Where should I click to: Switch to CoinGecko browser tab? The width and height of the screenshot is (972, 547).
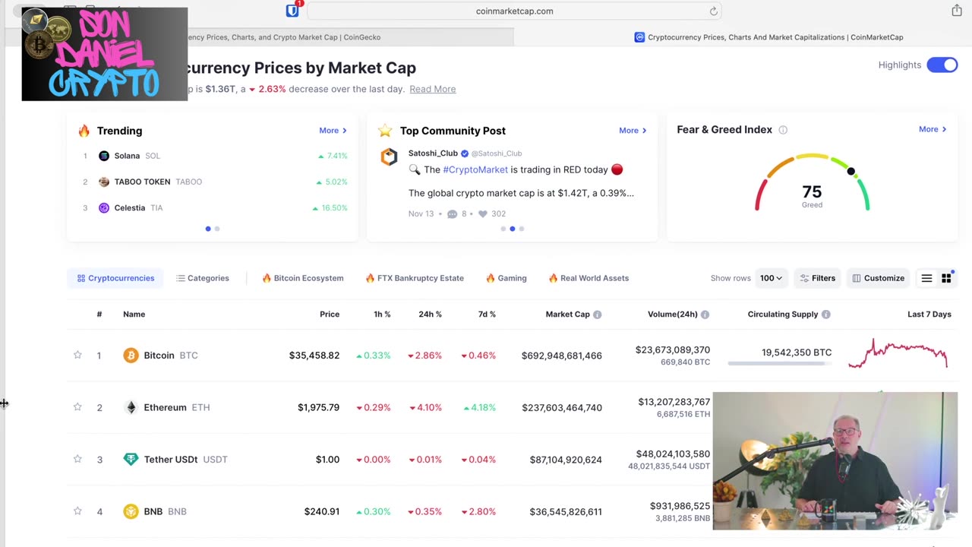tap(282, 37)
